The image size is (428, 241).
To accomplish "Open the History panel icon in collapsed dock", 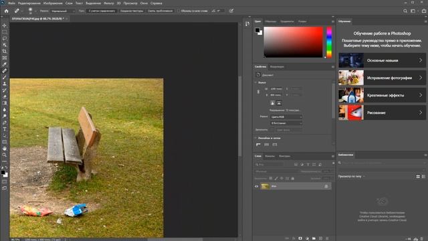I will pos(247,24).
